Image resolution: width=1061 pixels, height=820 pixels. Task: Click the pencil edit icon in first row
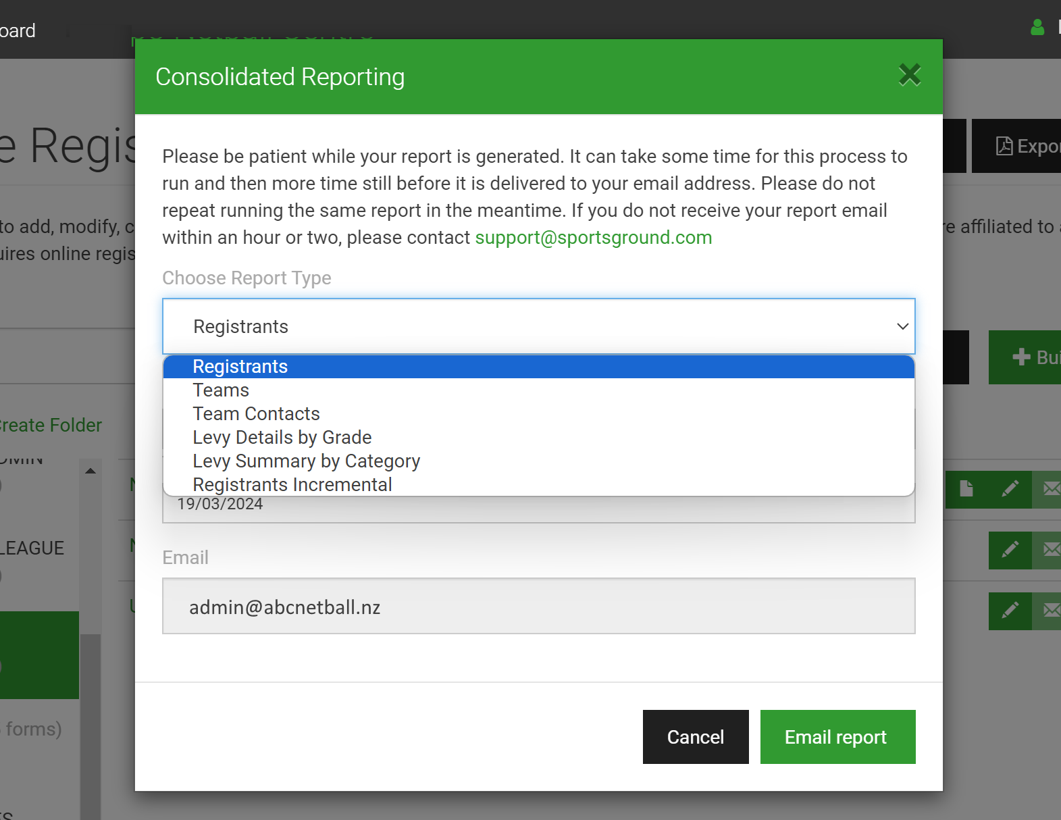click(1010, 489)
